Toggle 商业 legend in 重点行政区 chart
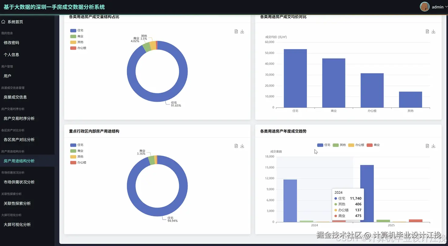448x246 pixels. pyautogui.click(x=77, y=151)
